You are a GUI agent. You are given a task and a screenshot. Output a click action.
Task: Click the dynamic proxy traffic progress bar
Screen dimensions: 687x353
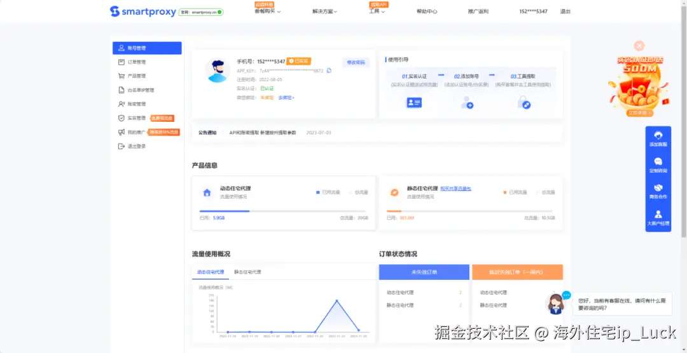pyautogui.click(x=284, y=211)
